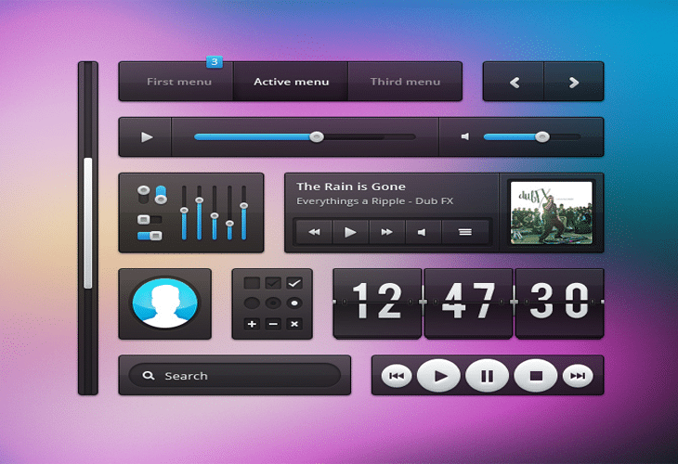The height and width of the screenshot is (464, 678).
Task: Toggle the blue vertical switch that is on
Action: click(161, 195)
